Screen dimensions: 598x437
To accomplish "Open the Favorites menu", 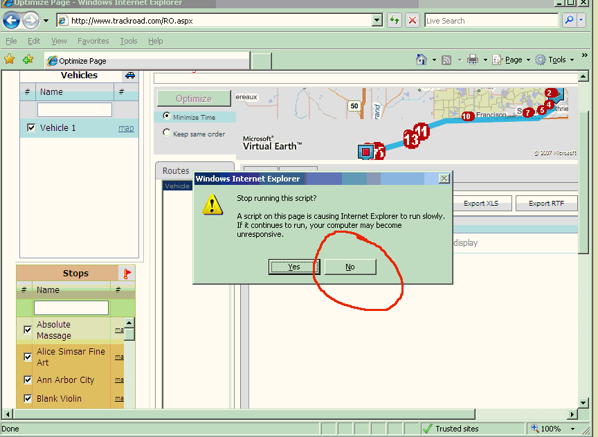I will 93,41.
